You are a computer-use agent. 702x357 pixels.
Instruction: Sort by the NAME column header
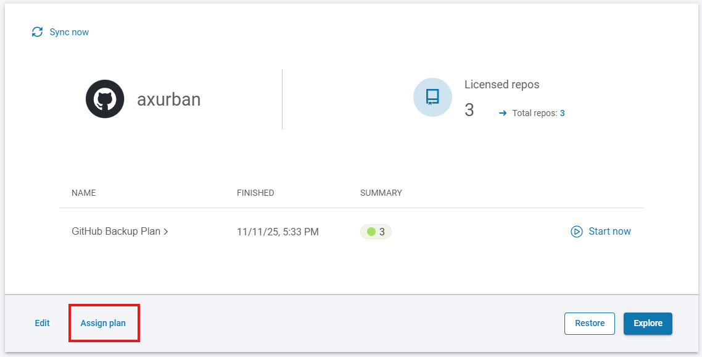tap(83, 193)
